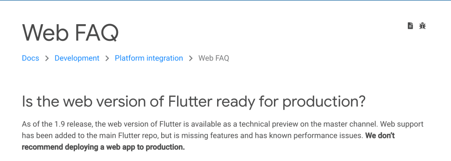The image size is (451, 161).
Task: Click the large Web FAQ page title
Action: coord(70,33)
